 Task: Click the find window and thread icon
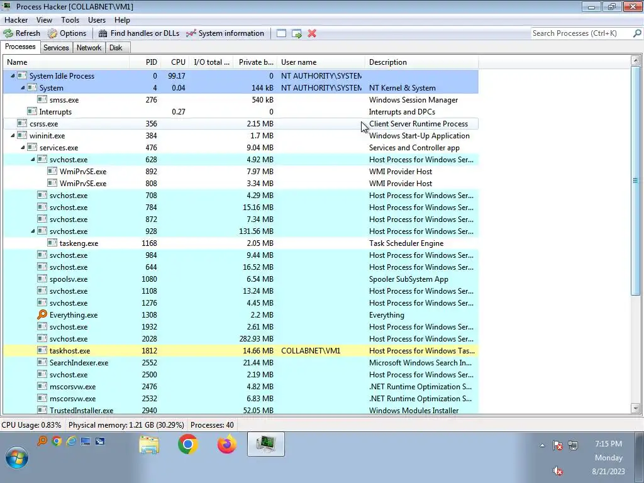(297, 34)
